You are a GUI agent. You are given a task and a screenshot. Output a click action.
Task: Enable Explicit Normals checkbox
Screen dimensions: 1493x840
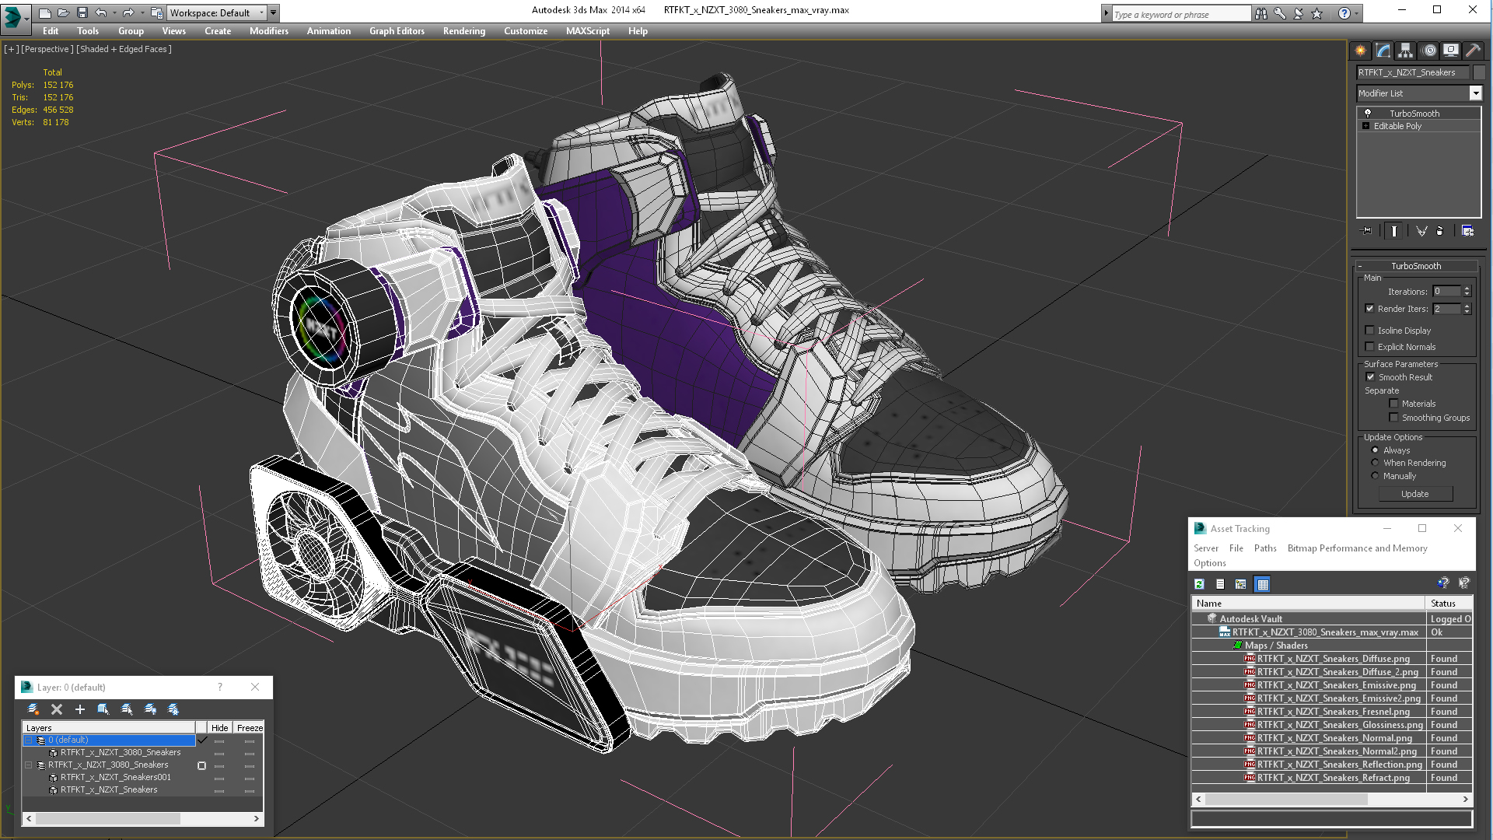point(1369,347)
